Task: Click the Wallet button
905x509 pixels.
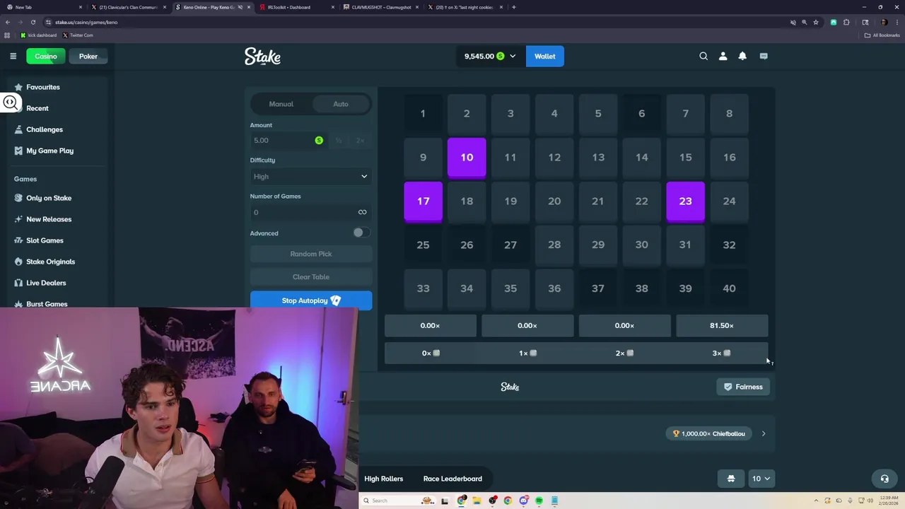Action: 544,56
